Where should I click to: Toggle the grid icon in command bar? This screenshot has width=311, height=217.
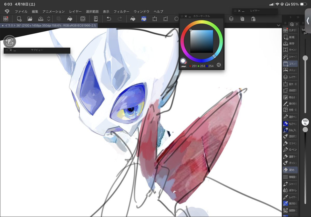pyautogui.click(x=83, y=19)
